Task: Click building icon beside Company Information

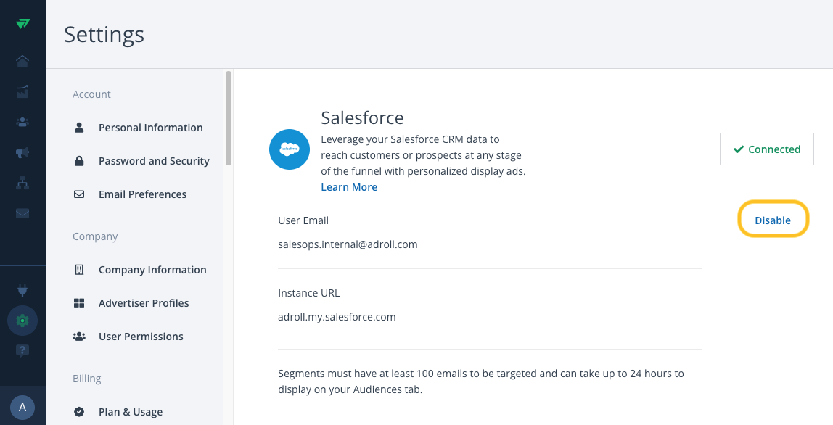Action: point(79,270)
